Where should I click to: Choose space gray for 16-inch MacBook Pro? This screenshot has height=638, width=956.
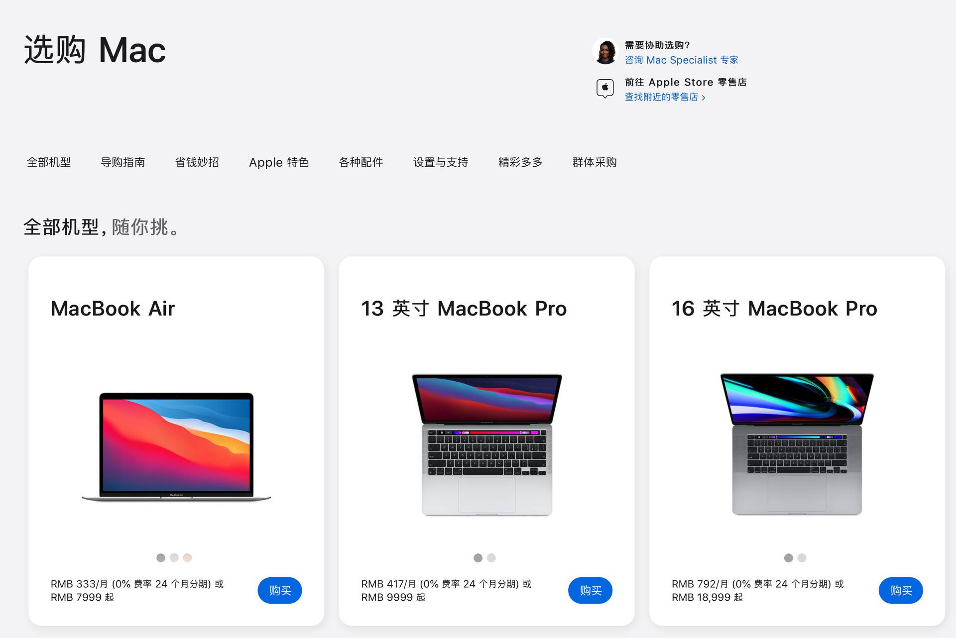pos(789,558)
